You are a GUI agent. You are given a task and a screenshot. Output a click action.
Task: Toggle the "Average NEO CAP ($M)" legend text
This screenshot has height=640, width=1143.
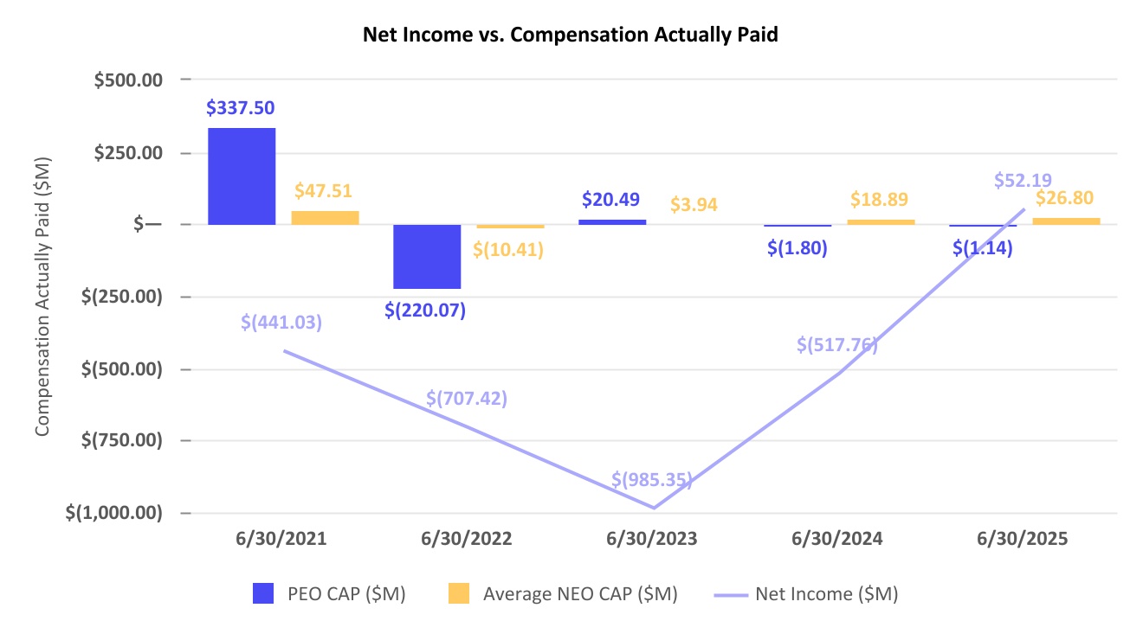point(580,594)
